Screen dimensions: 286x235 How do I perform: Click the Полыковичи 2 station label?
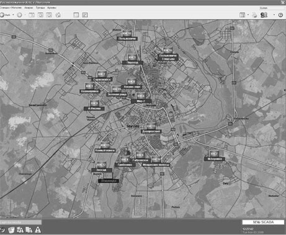[x=168, y=57]
